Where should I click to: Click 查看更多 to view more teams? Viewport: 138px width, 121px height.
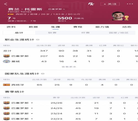(x=69, y=67)
